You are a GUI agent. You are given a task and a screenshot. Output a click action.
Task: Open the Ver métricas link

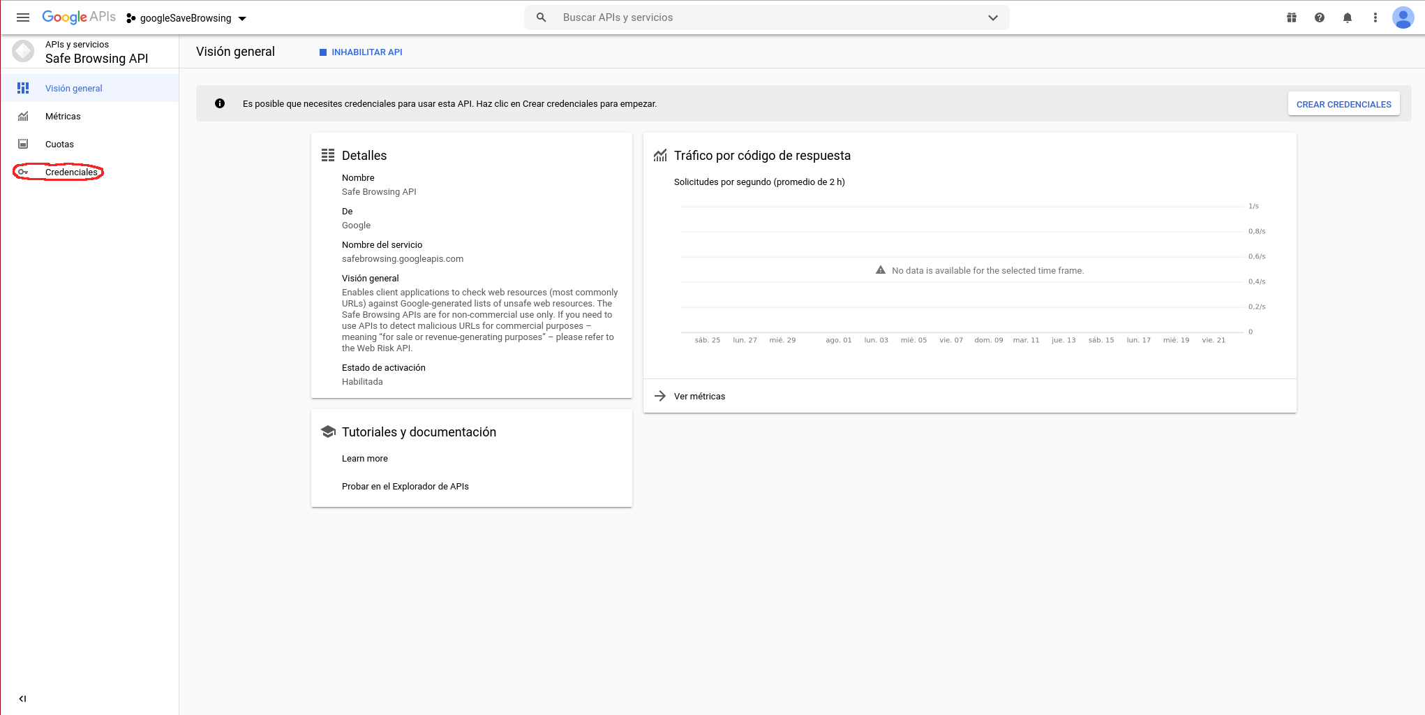point(699,397)
